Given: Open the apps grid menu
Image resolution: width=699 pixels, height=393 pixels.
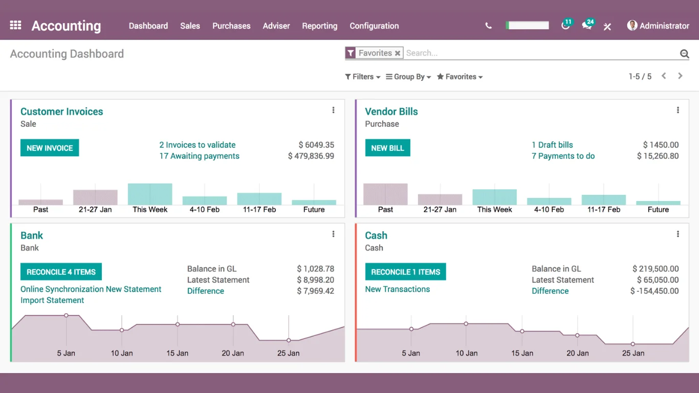Looking at the screenshot, I should (x=15, y=25).
